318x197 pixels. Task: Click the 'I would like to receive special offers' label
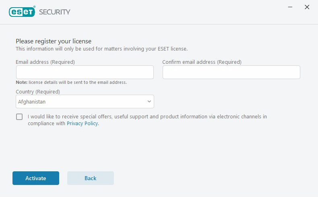(x=147, y=120)
